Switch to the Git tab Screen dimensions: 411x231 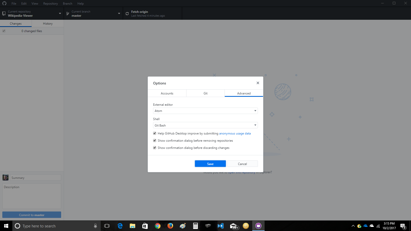(x=206, y=93)
